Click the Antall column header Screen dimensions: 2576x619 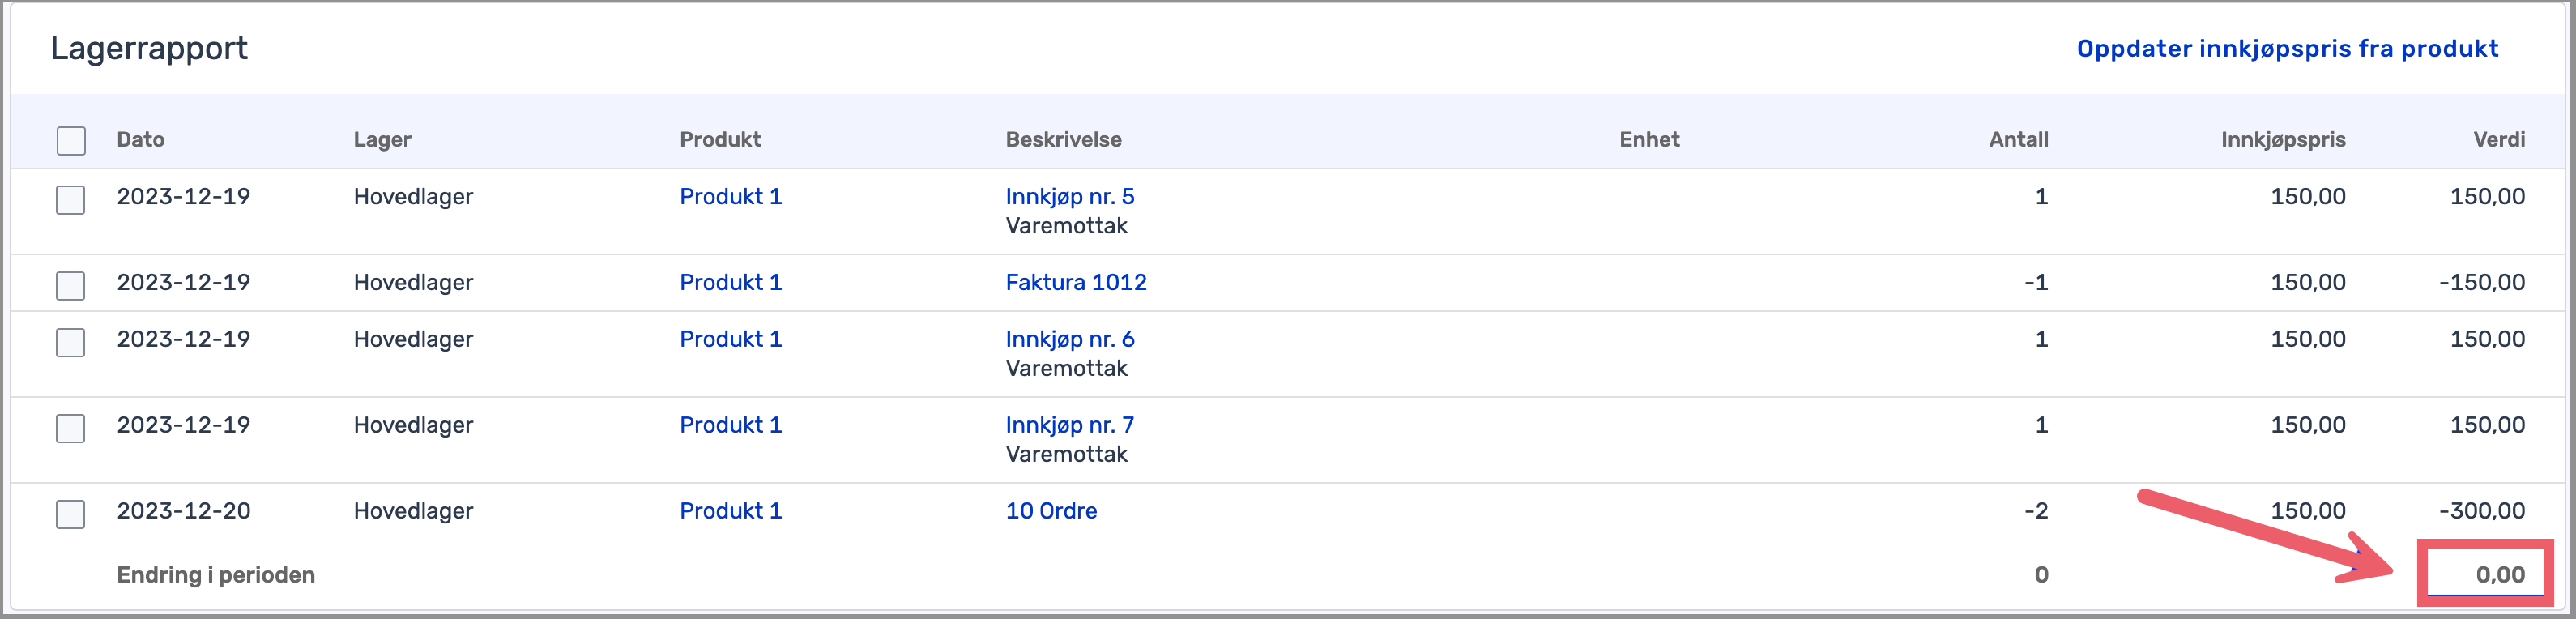point(2017,140)
